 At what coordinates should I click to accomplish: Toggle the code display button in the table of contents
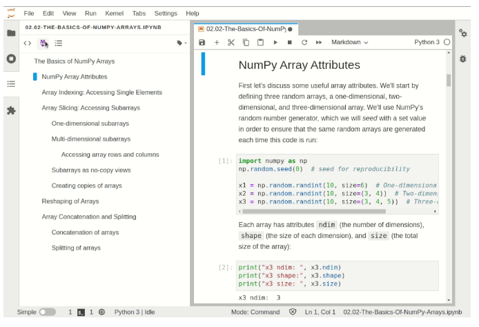pyautogui.click(x=28, y=43)
